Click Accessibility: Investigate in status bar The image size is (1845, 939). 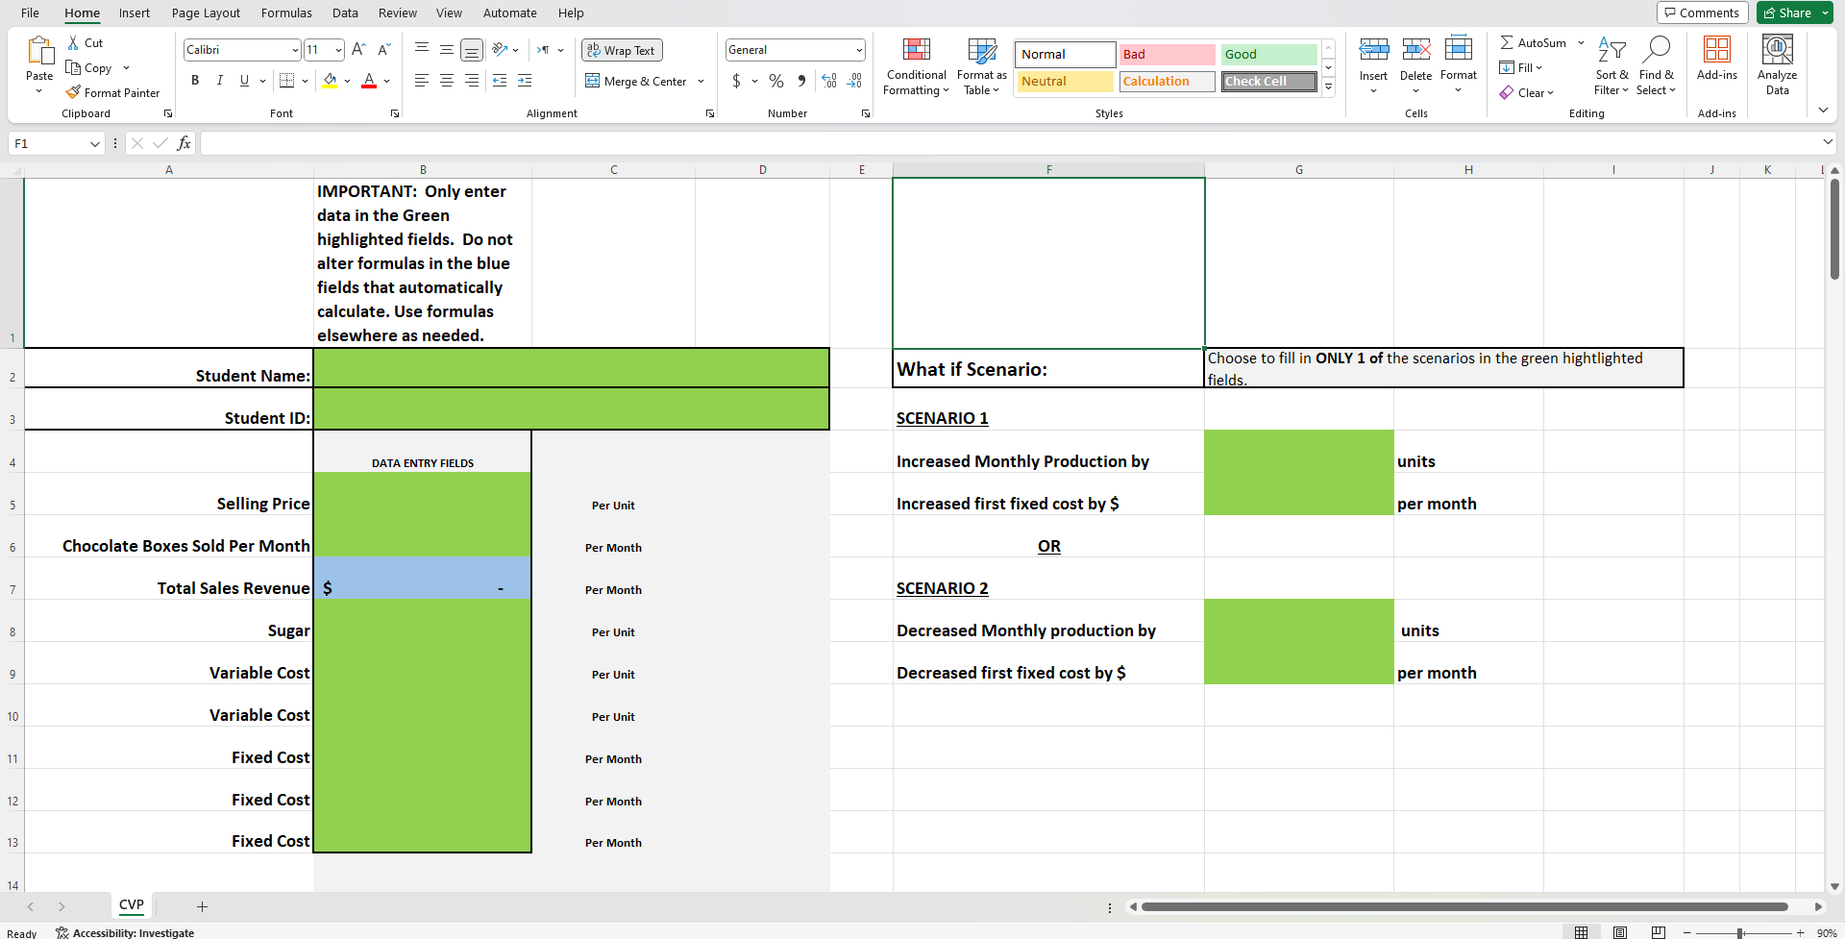point(125,932)
